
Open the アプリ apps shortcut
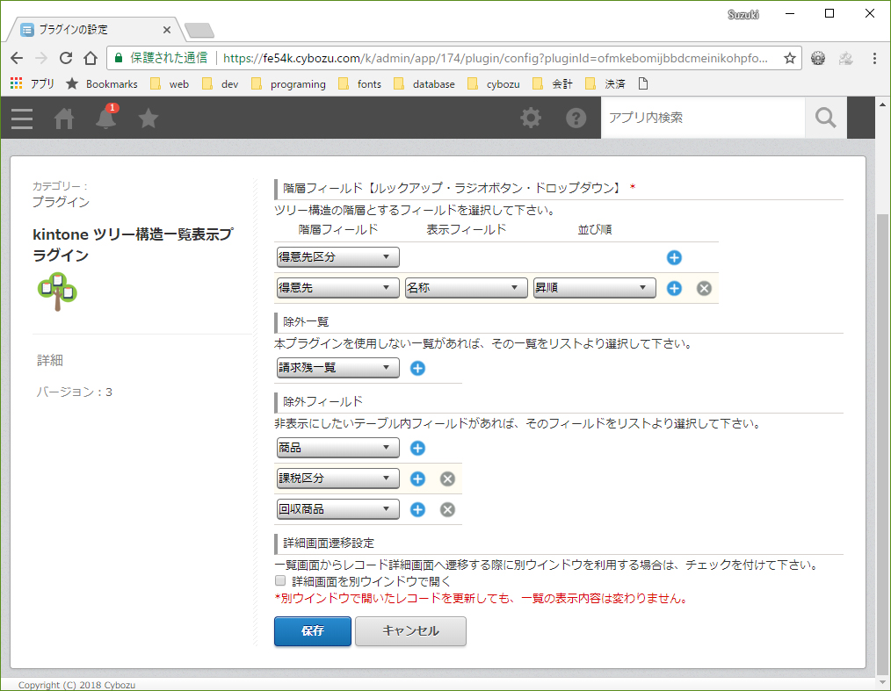[33, 84]
